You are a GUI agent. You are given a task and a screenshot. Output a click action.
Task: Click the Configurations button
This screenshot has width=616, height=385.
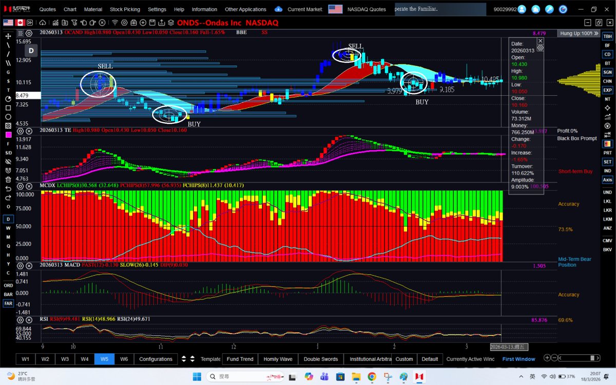[156, 359]
